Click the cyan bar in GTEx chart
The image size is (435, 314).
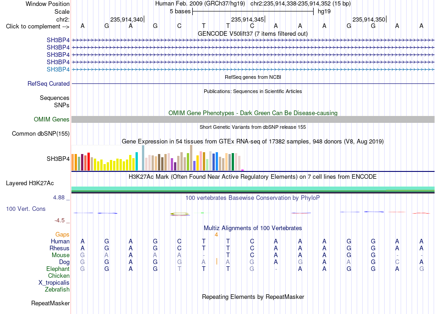[136, 161]
